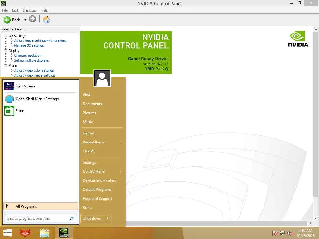The width and height of the screenshot is (319, 239).
Task: Collapse the Display tree node
Action: pos(6,51)
